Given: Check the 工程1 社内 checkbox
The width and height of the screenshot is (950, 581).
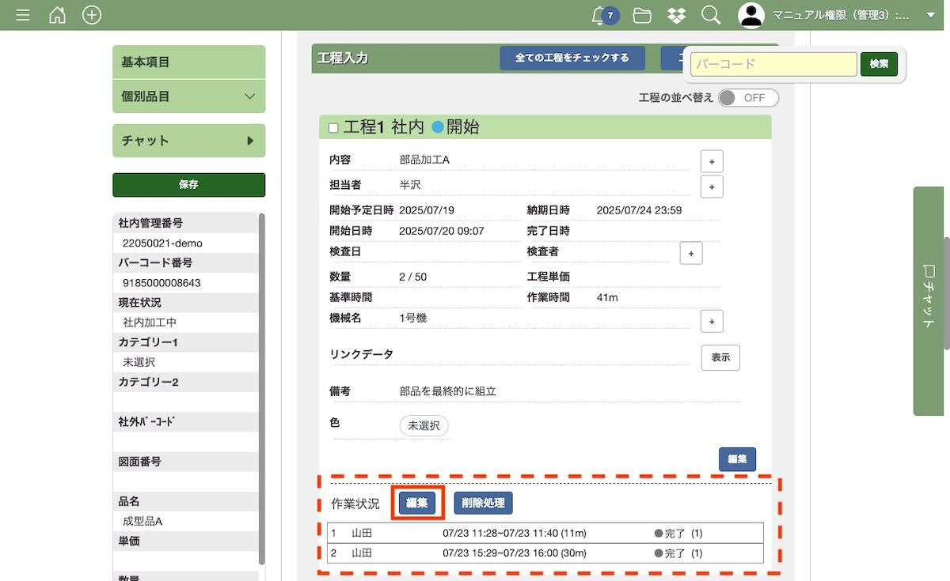Looking at the screenshot, I should [333, 128].
